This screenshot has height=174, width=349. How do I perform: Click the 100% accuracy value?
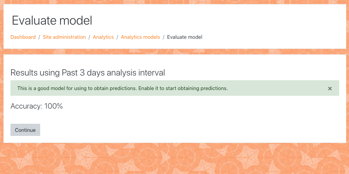(x=53, y=106)
